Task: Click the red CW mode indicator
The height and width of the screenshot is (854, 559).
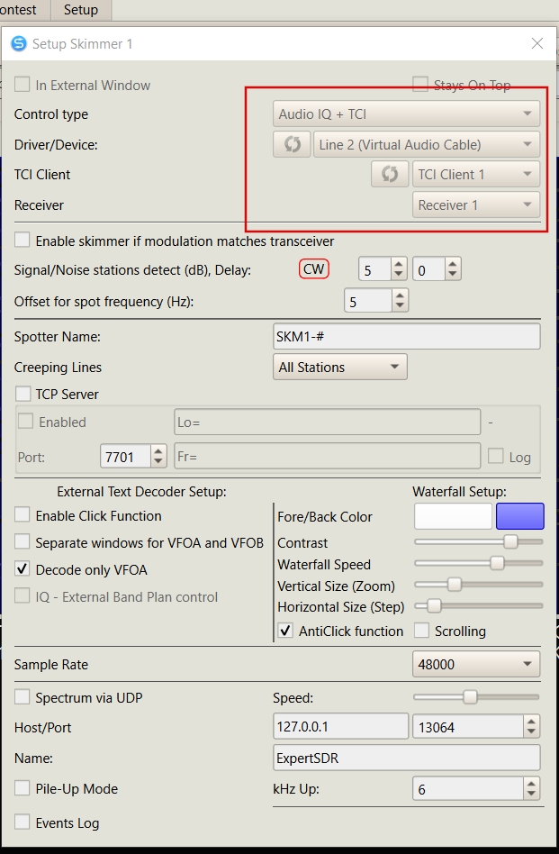Action: 314,269
